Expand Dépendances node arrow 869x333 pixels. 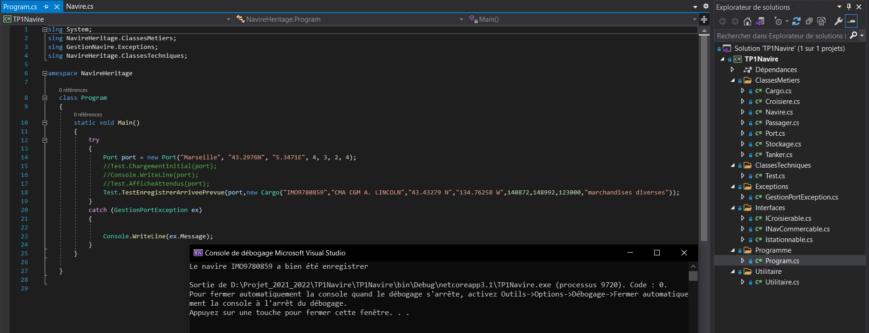[732, 69]
